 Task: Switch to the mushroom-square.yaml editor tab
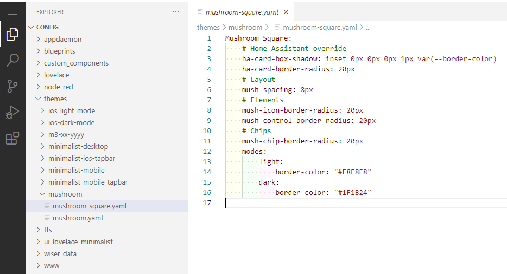point(242,11)
